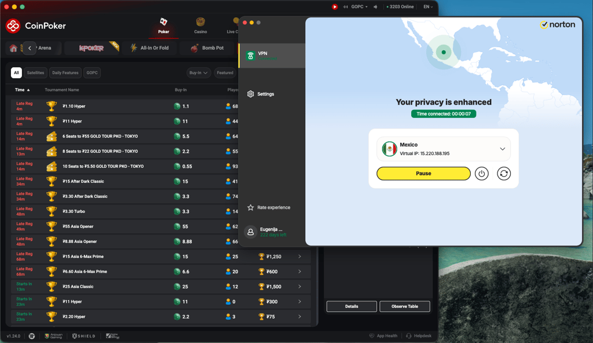This screenshot has width=593, height=343.
Task: Open the GOPC dropdown in title bar
Action: click(359, 6)
